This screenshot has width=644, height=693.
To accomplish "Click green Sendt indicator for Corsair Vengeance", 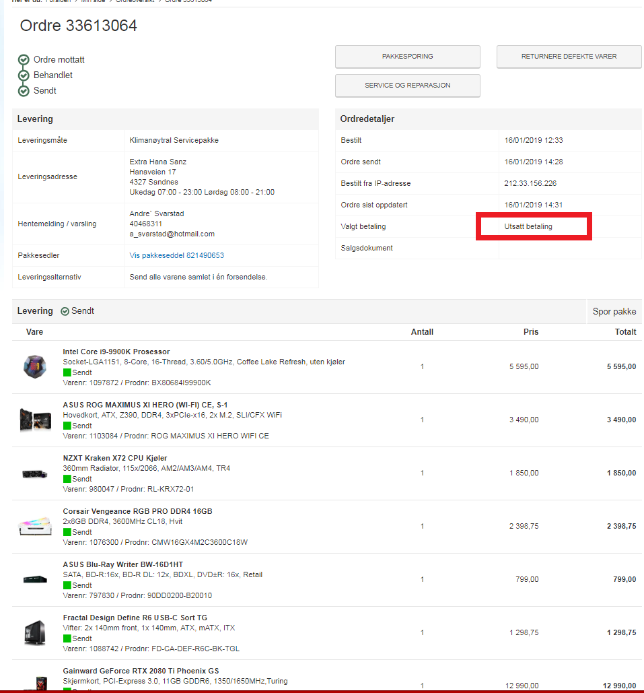I will [x=67, y=532].
